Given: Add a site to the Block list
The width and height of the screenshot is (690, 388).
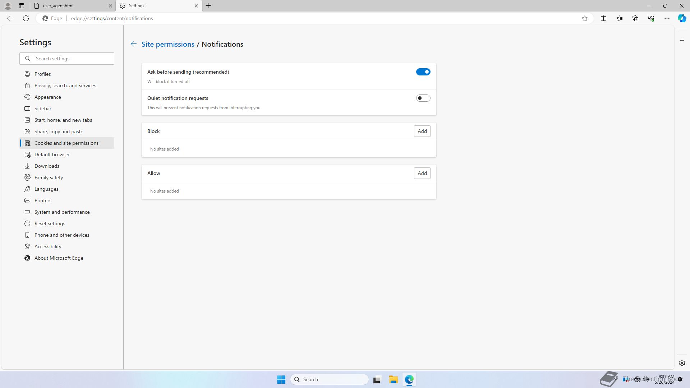Looking at the screenshot, I should click(x=422, y=131).
